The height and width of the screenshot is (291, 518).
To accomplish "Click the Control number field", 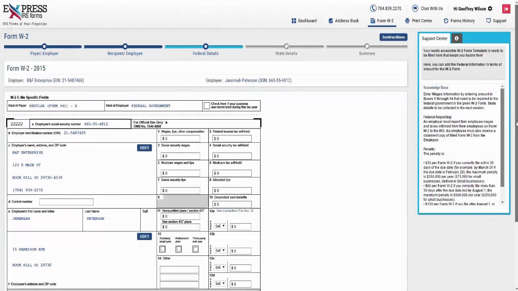I will point(66,202).
